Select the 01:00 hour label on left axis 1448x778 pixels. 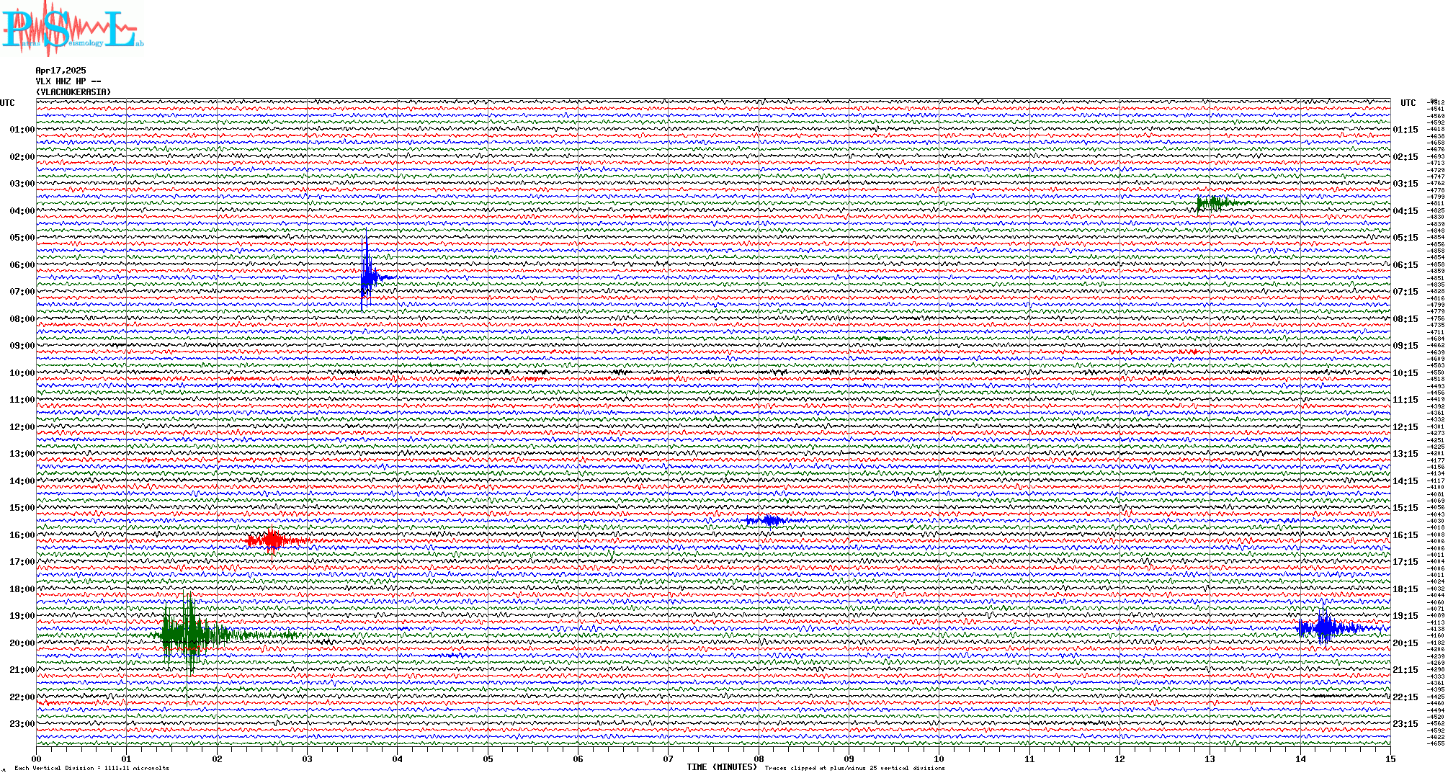[22, 130]
